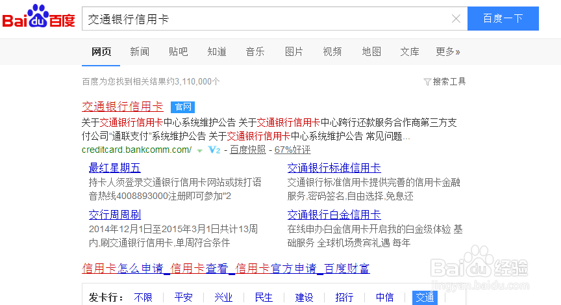Viewport: 561px width, 305px height.
Task: Open the 视频 tab
Action: (332, 52)
